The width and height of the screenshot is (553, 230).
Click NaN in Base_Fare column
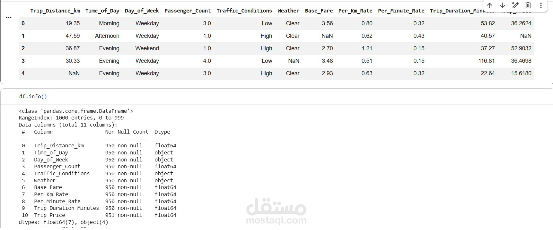pos(327,36)
